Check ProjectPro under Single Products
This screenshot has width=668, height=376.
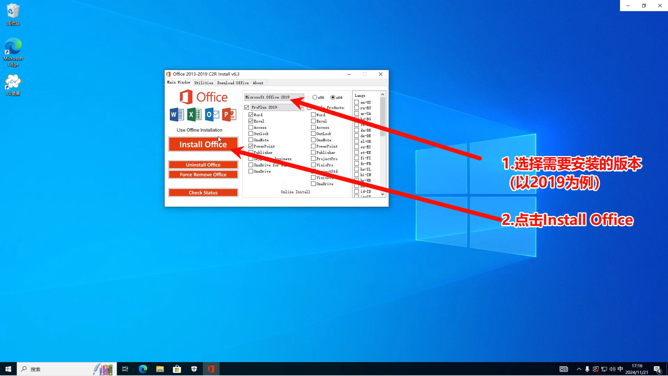point(313,159)
